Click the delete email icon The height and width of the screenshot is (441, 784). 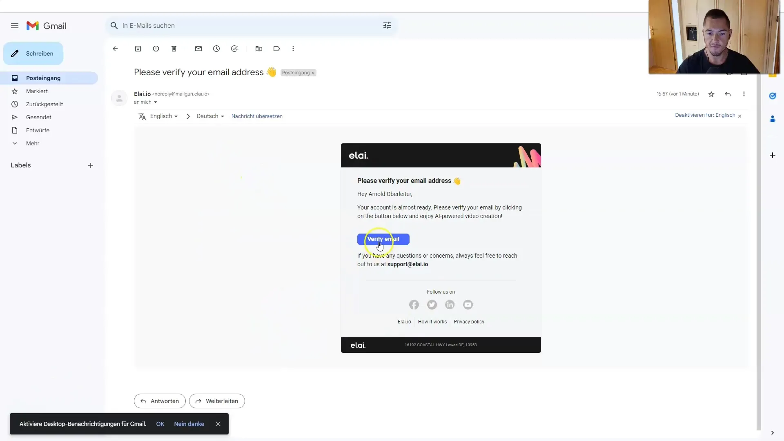point(174,49)
